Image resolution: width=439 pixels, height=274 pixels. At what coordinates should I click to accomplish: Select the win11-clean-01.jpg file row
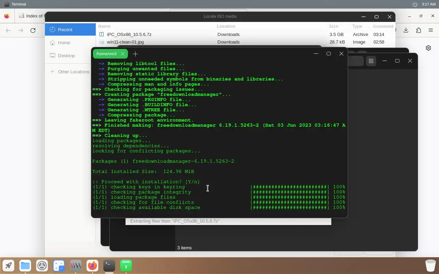246,42
